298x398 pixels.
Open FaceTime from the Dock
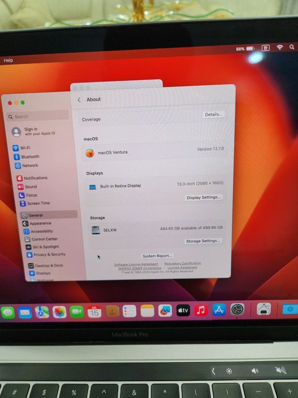pyautogui.click(x=77, y=312)
